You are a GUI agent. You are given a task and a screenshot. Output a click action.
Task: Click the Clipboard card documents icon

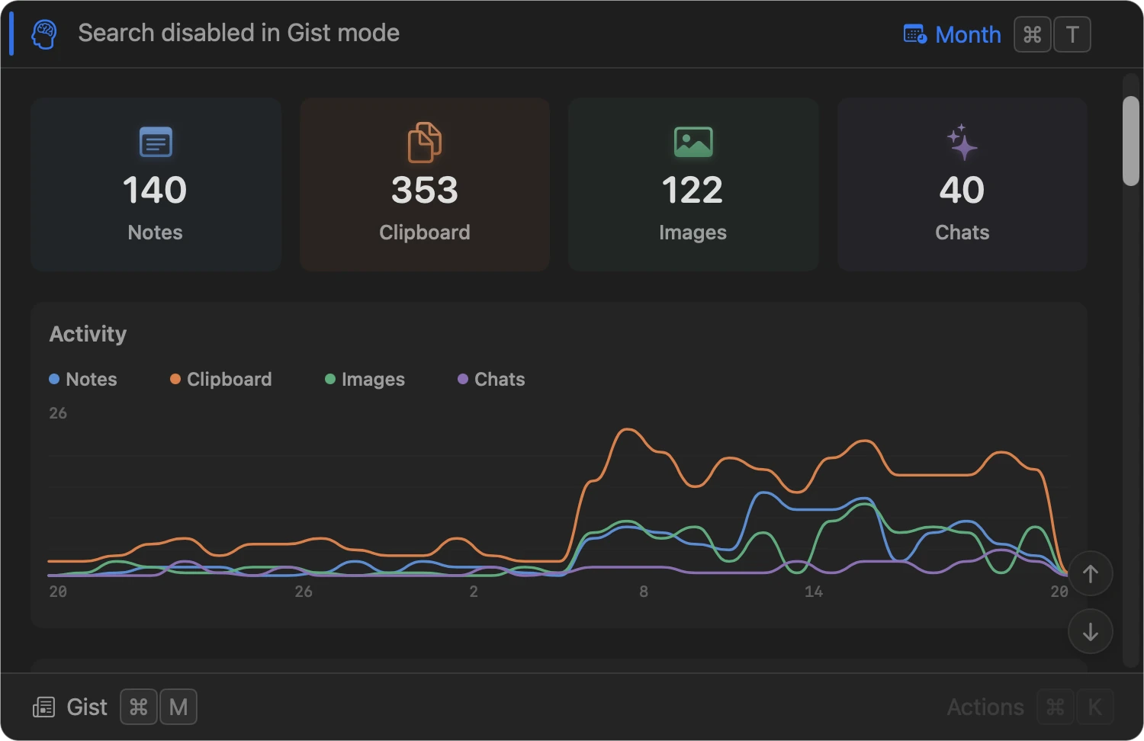[425, 143]
